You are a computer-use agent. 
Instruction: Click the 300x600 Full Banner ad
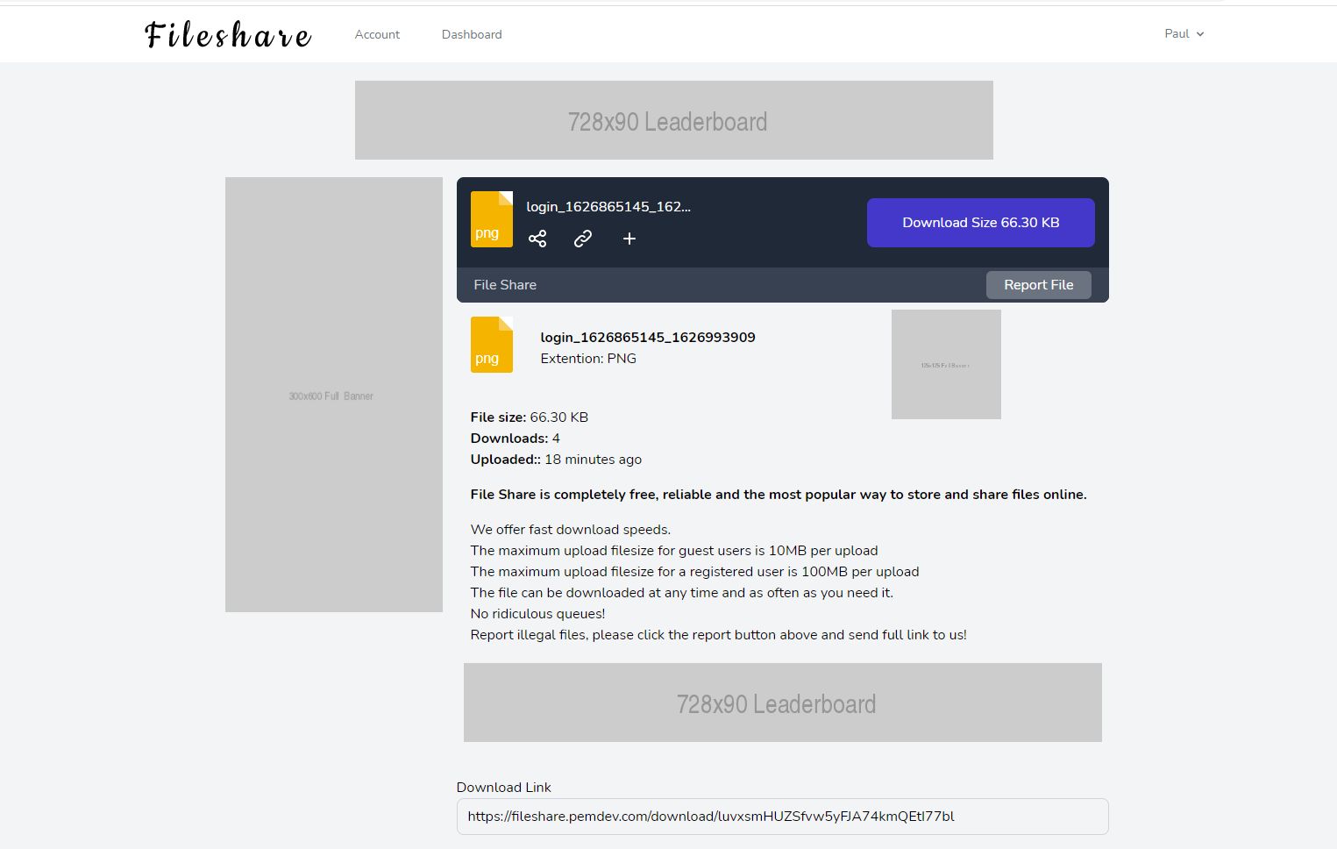point(333,395)
